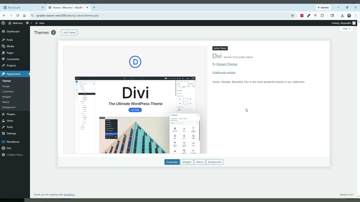Click the Add Theme button
The image size is (360, 202).
(x=69, y=33)
